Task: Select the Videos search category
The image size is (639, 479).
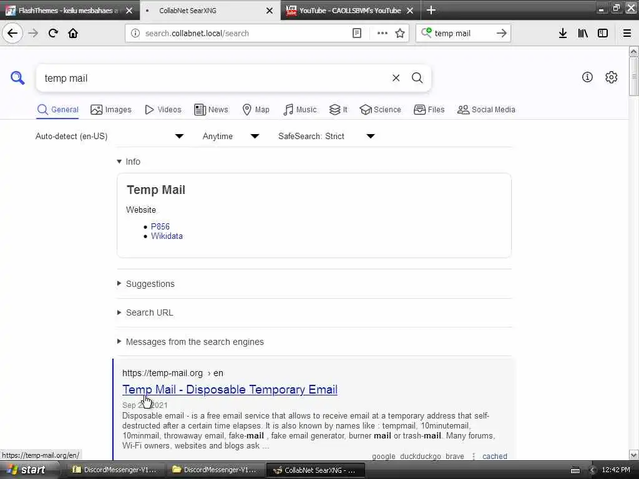Action: [163, 110]
